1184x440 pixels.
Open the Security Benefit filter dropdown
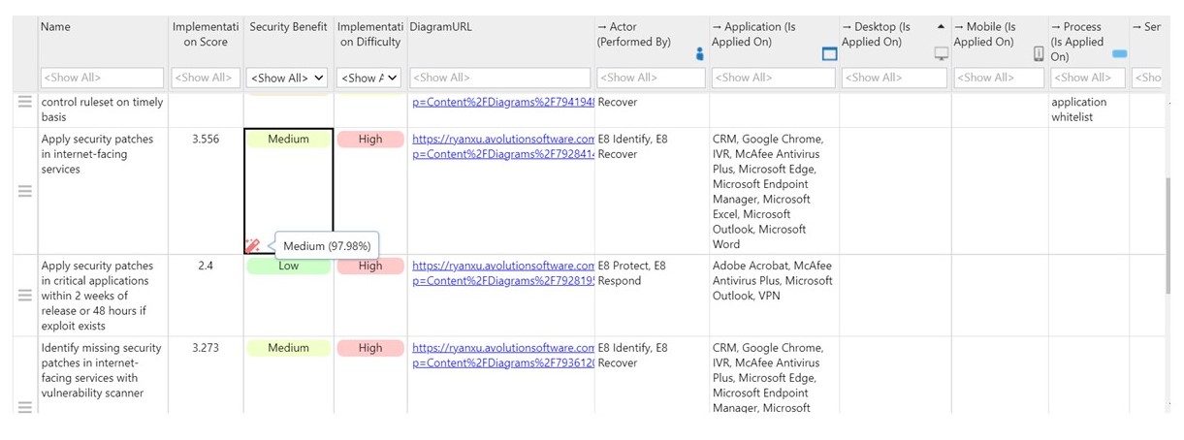[x=288, y=78]
